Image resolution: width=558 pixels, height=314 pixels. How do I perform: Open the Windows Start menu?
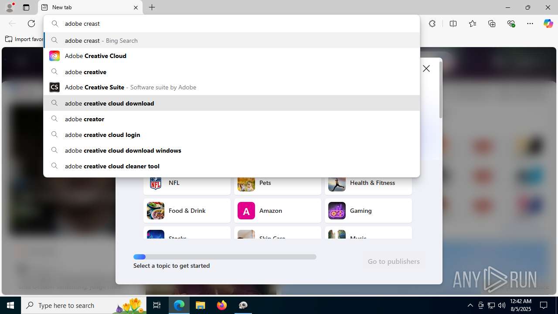[x=10, y=305]
